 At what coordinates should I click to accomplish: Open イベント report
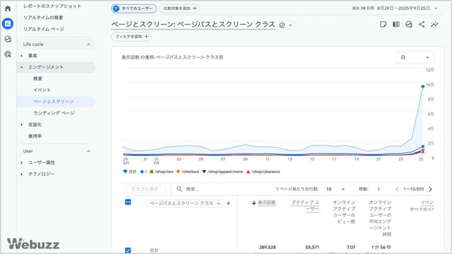42,90
